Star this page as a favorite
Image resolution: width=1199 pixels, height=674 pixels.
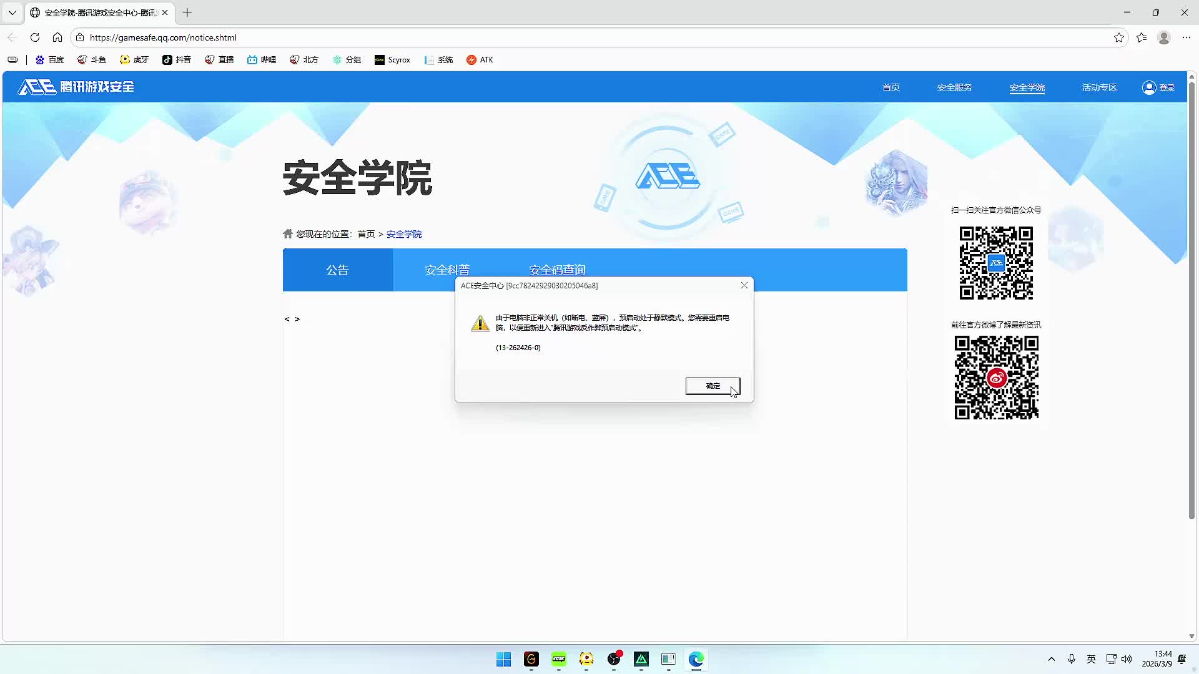click(1118, 37)
